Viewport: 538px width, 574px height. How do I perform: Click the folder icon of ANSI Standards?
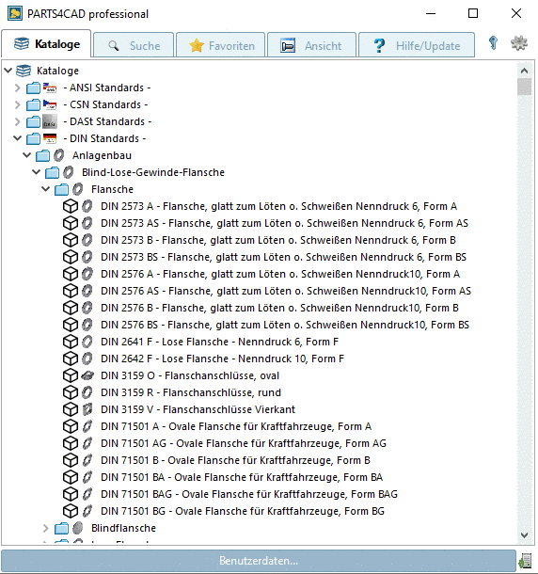[x=33, y=88]
